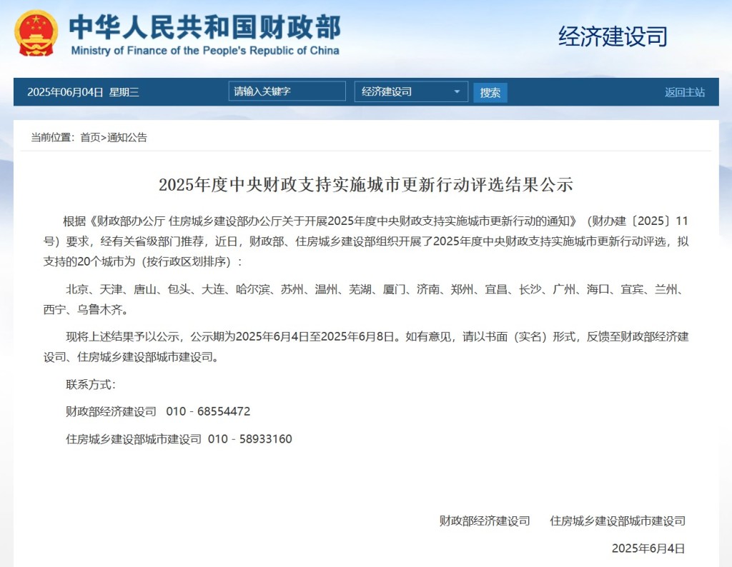Click the paragraph listing 北京、天津、唐山 cities

pyautogui.click(x=365, y=299)
